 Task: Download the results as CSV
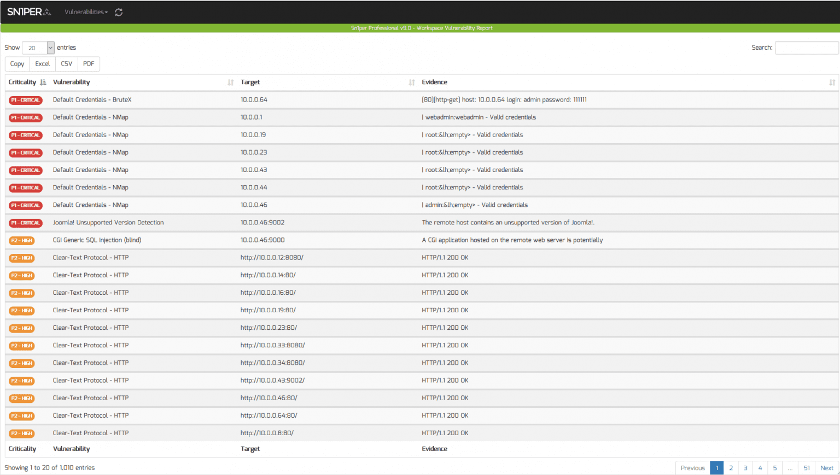(x=66, y=64)
